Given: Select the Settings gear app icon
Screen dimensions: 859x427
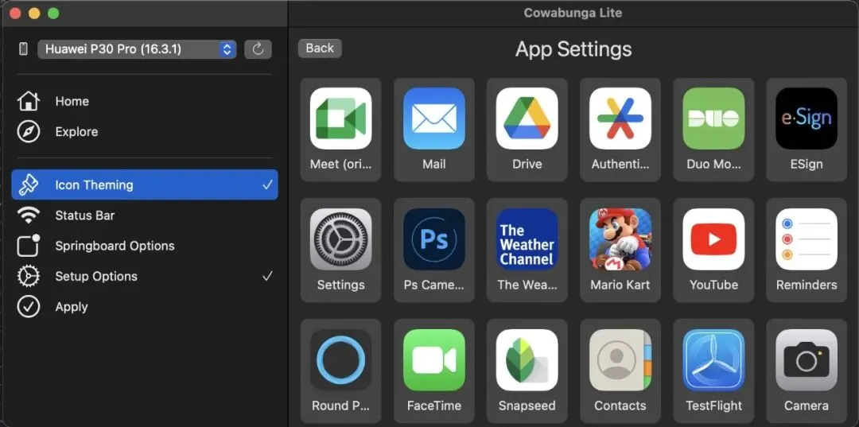Looking at the screenshot, I should click(x=340, y=239).
